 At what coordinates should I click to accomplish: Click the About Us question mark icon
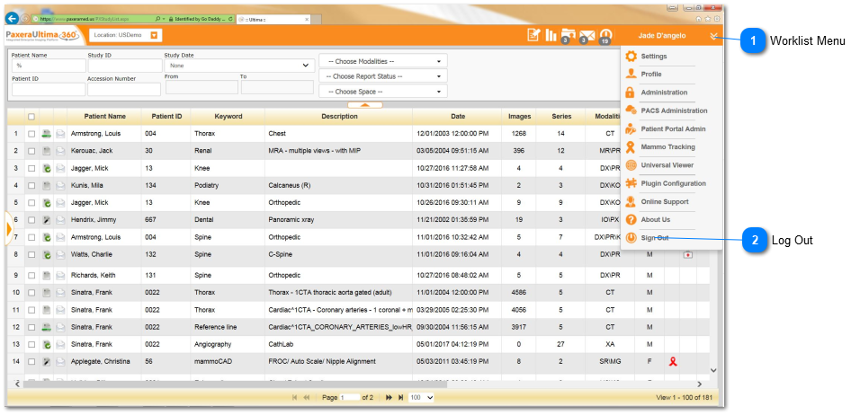632,219
